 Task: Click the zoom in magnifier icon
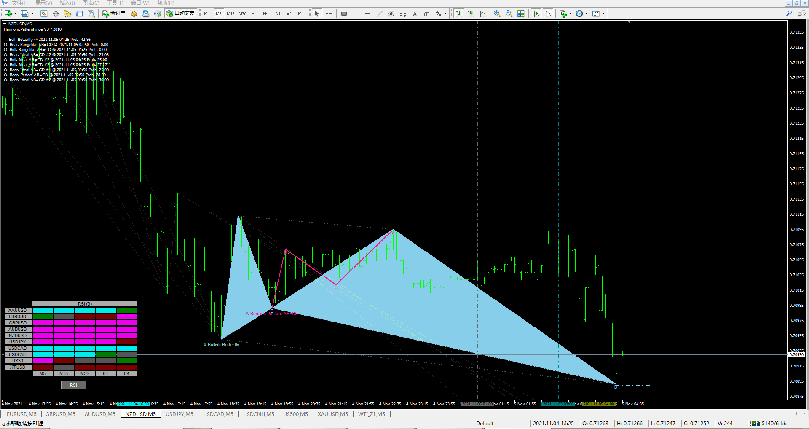click(x=497, y=13)
